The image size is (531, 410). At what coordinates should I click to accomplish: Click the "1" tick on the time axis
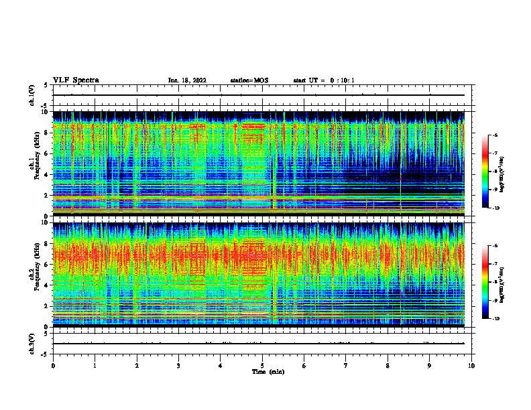click(x=95, y=366)
